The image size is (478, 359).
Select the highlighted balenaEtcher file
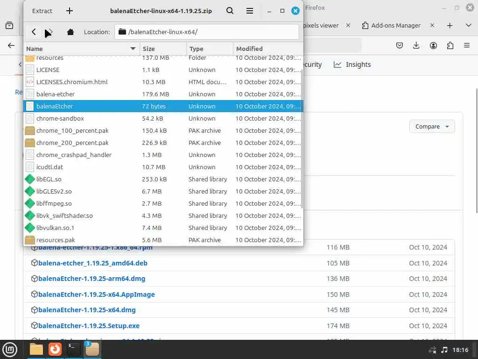pos(163,106)
